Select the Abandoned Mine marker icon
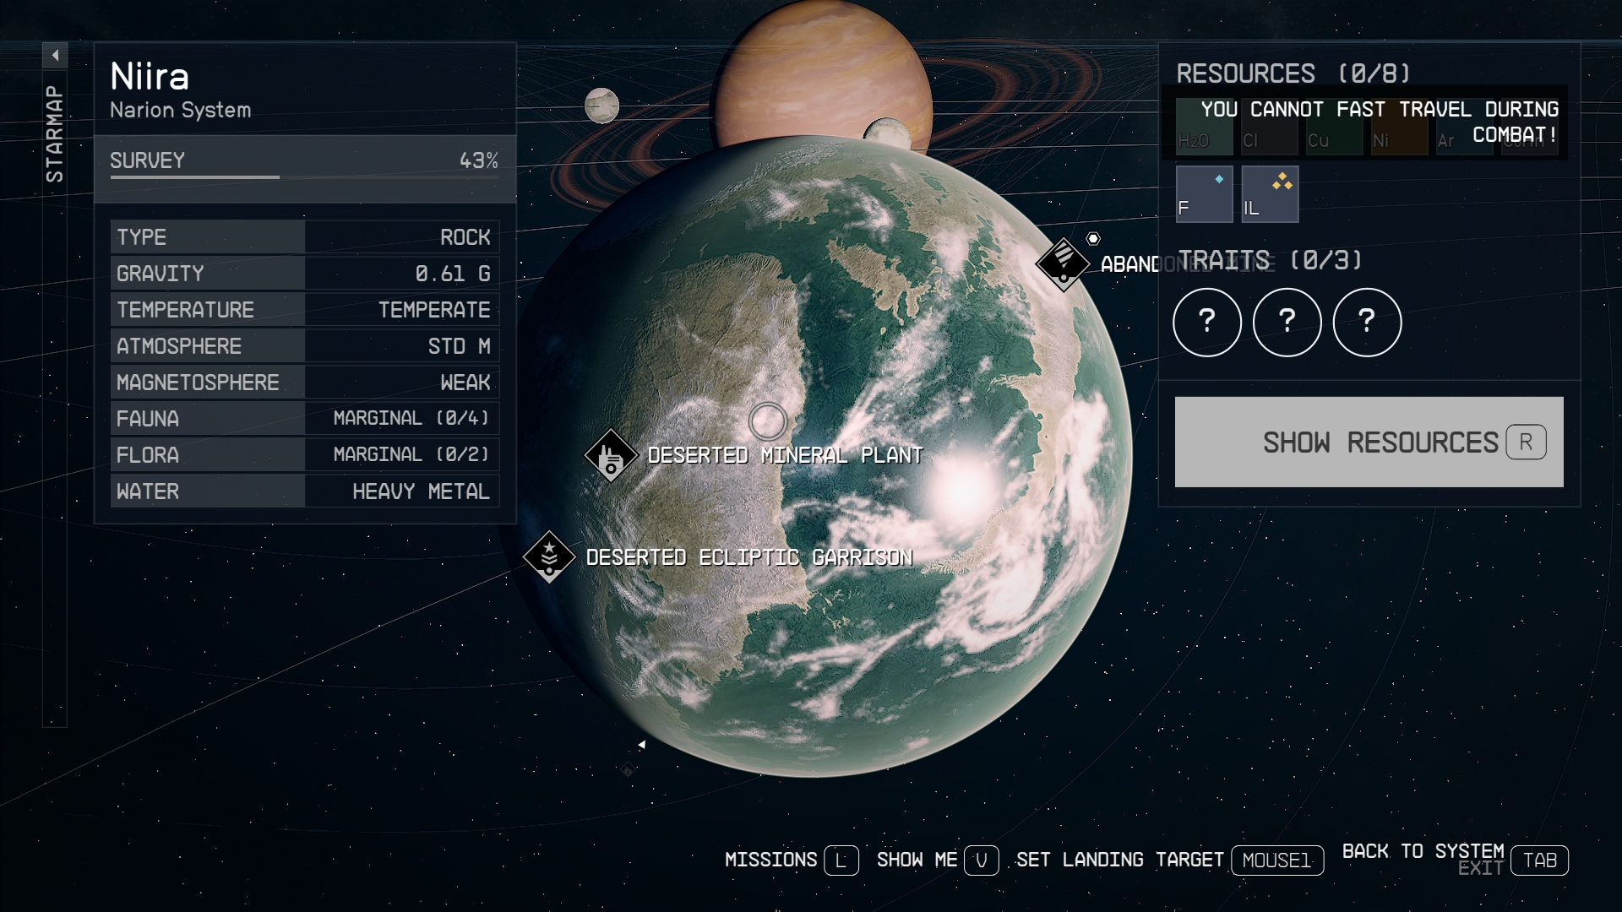 pos(1063,264)
